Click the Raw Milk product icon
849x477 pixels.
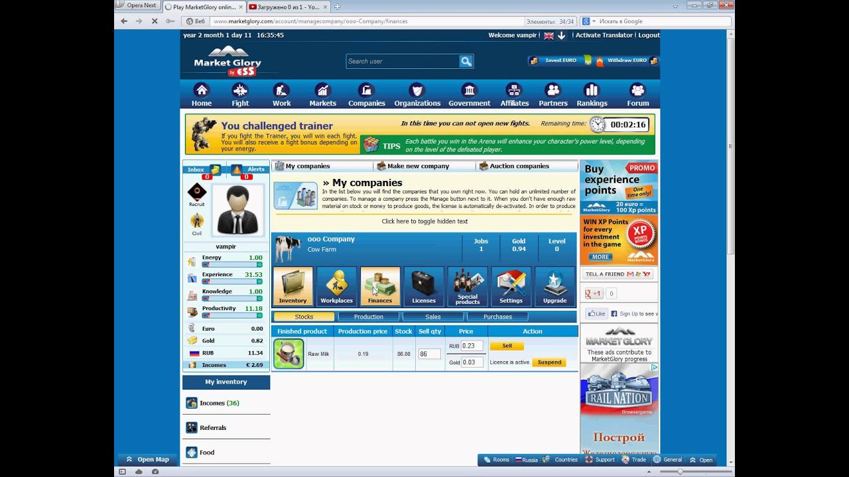[289, 354]
